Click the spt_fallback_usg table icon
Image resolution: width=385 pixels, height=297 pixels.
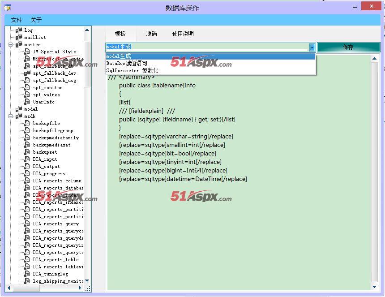[x=27, y=80]
